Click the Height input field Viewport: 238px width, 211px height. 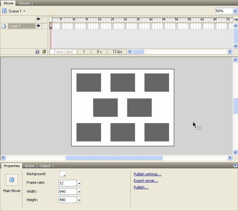click(68, 200)
